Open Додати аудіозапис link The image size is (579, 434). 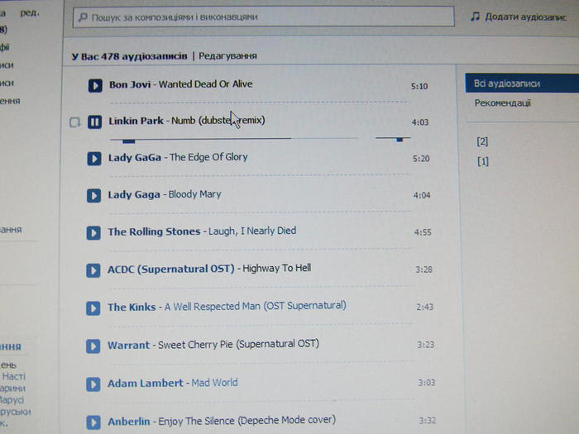tap(525, 17)
